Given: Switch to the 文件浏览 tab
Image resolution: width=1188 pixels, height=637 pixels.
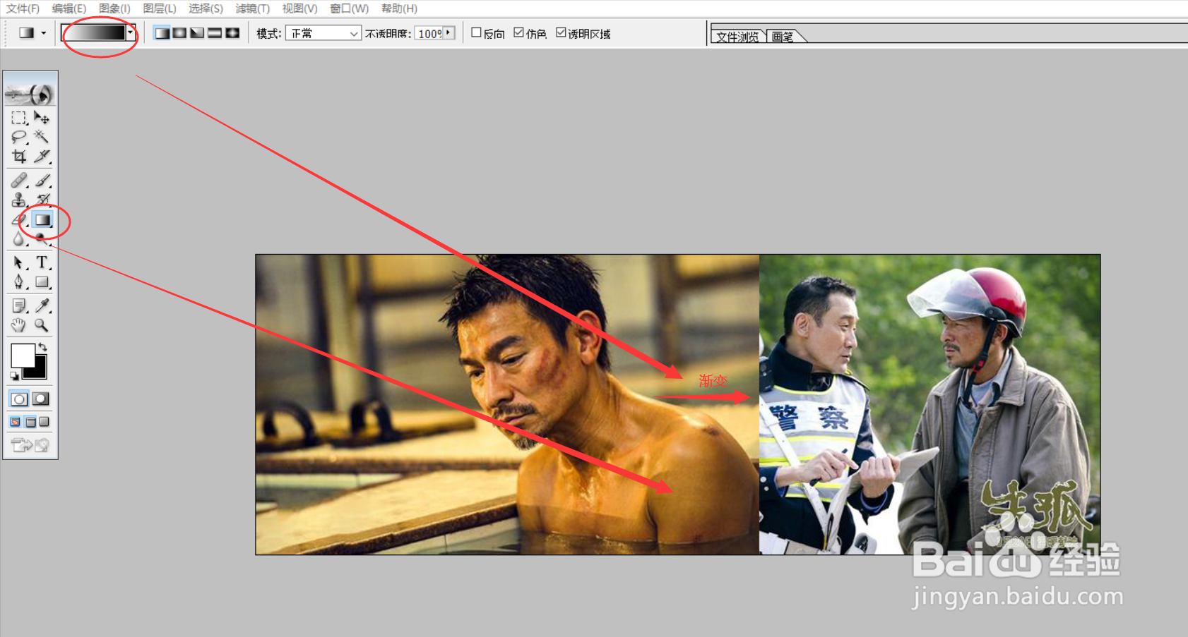Looking at the screenshot, I should (x=737, y=37).
